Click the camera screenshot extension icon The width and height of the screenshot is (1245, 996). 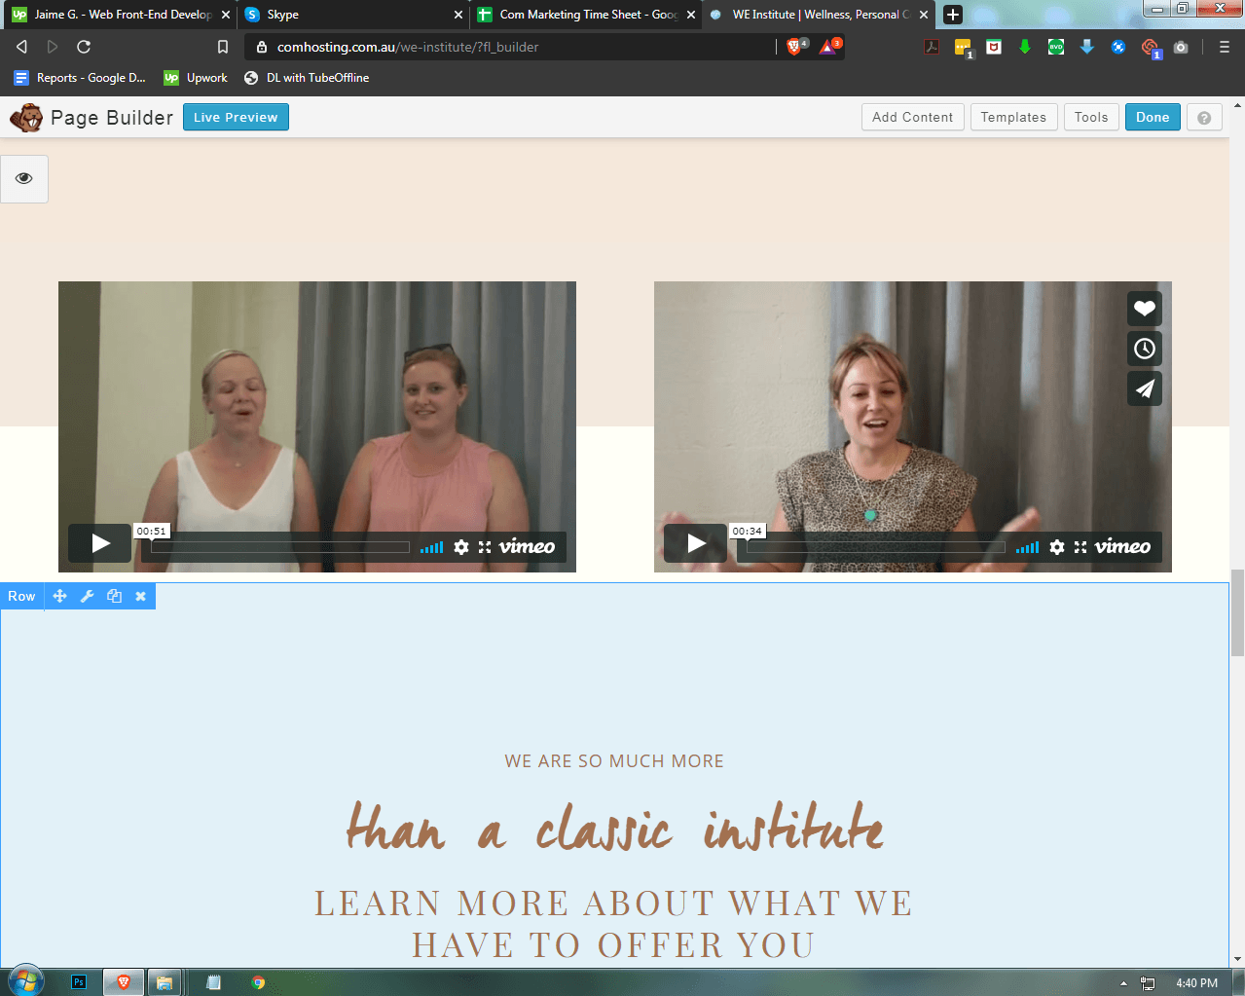1181,47
